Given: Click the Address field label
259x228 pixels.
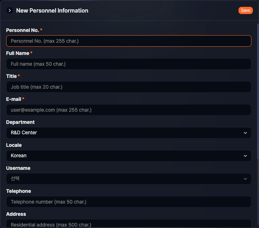Looking at the screenshot, I should coord(16,214).
